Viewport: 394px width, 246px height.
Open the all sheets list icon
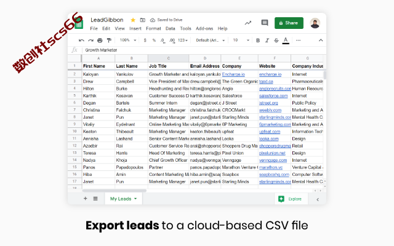(x=95, y=199)
